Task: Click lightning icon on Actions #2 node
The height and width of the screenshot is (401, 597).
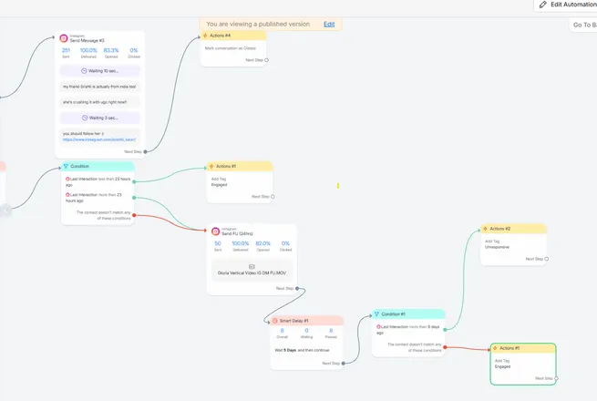Action: 485,229
